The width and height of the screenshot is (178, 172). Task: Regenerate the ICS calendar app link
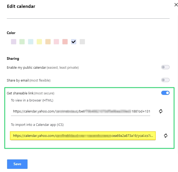(166, 136)
